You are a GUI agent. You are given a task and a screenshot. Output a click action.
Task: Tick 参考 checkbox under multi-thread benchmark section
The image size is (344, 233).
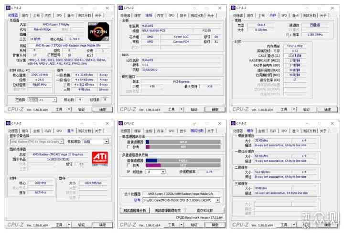pos(129,165)
